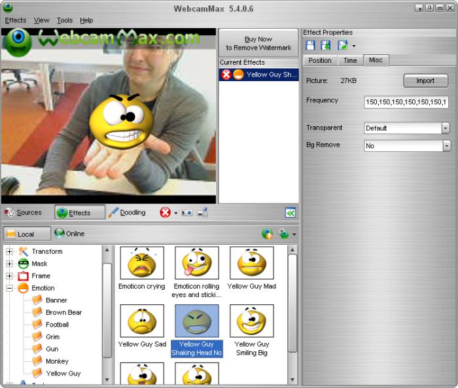
Task: Click the Frequency input field
Action: click(406, 102)
